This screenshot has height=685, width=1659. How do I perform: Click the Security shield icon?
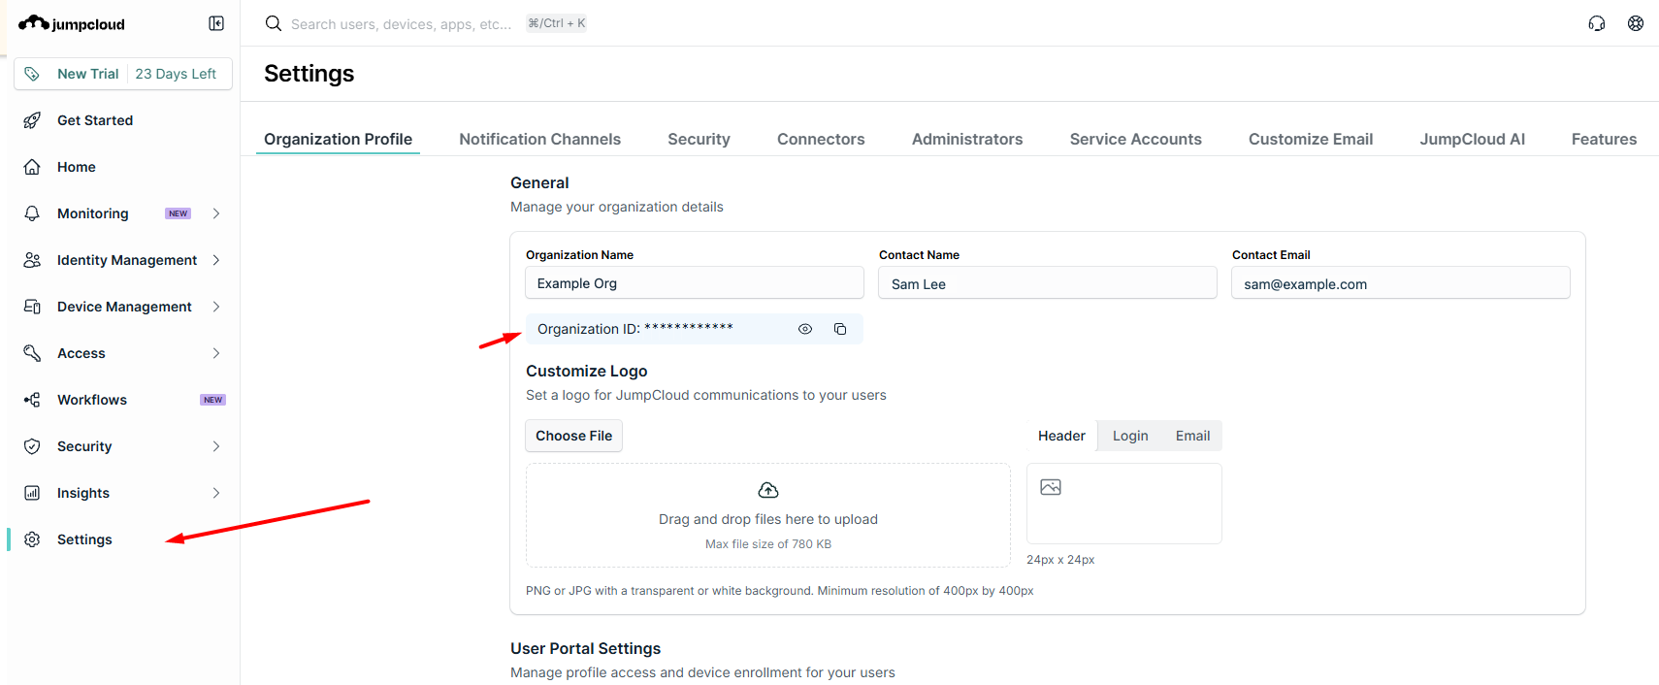[x=32, y=446]
